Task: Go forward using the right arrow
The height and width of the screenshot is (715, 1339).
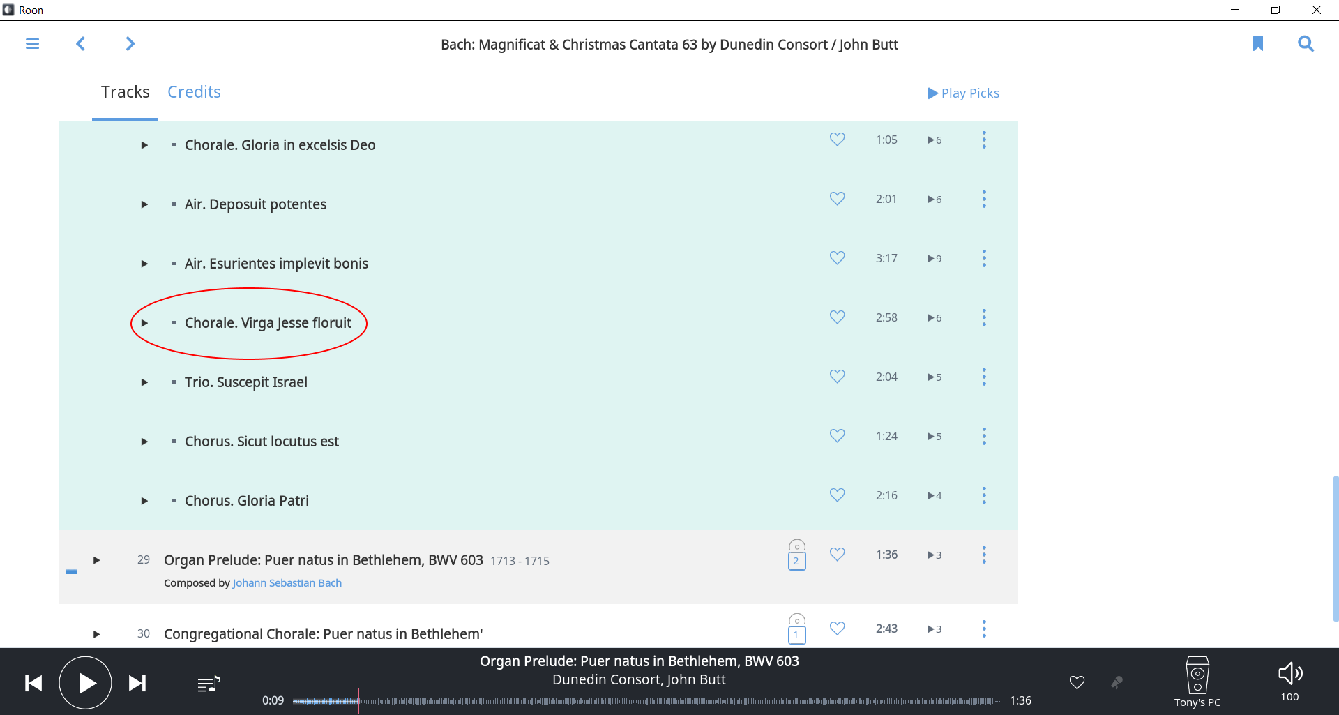Action: click(x=130, y=44)
